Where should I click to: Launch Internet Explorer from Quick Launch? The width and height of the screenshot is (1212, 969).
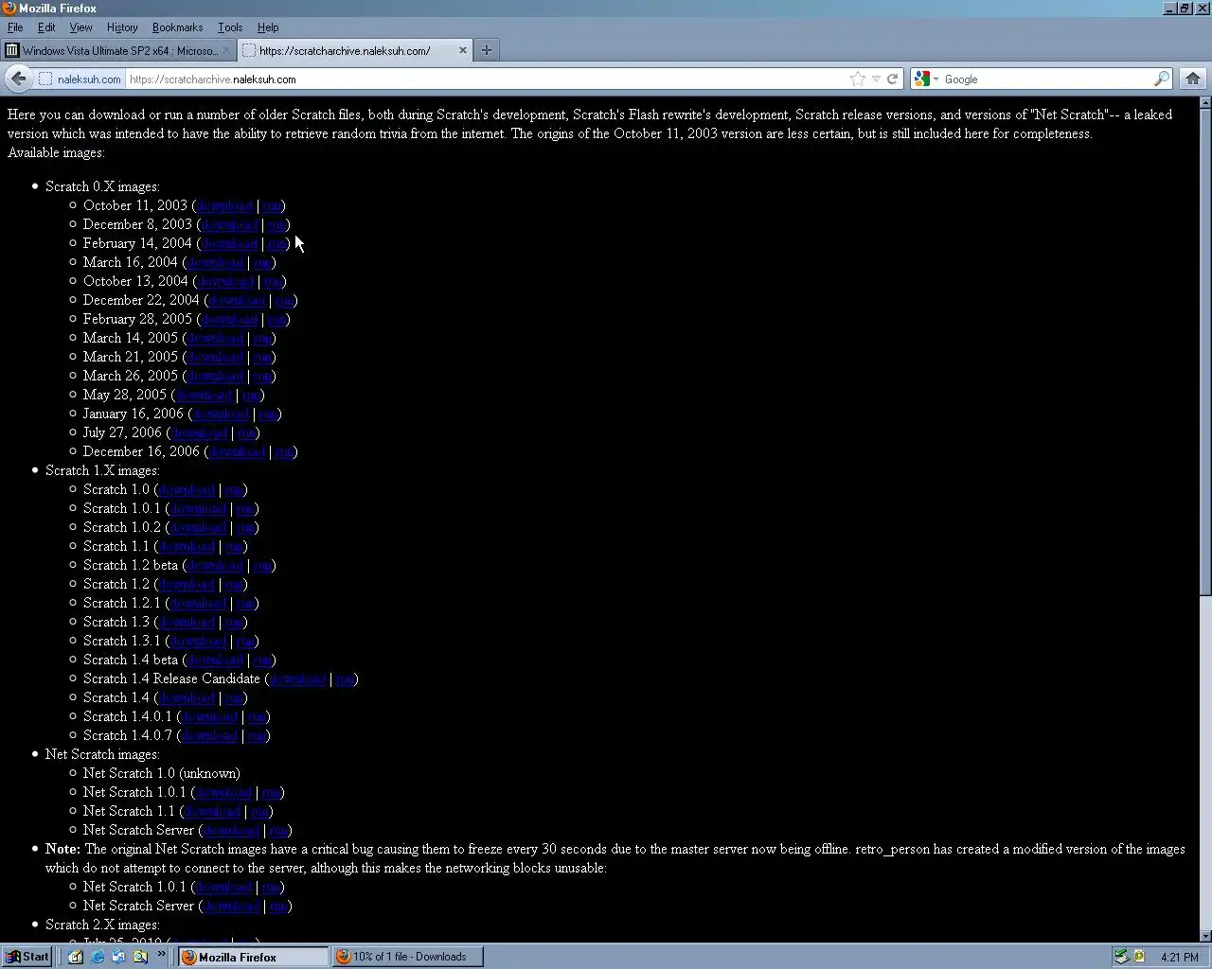pos(98,957)
